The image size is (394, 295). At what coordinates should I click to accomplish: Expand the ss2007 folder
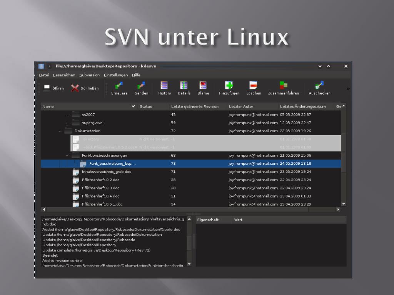[67, 115]
